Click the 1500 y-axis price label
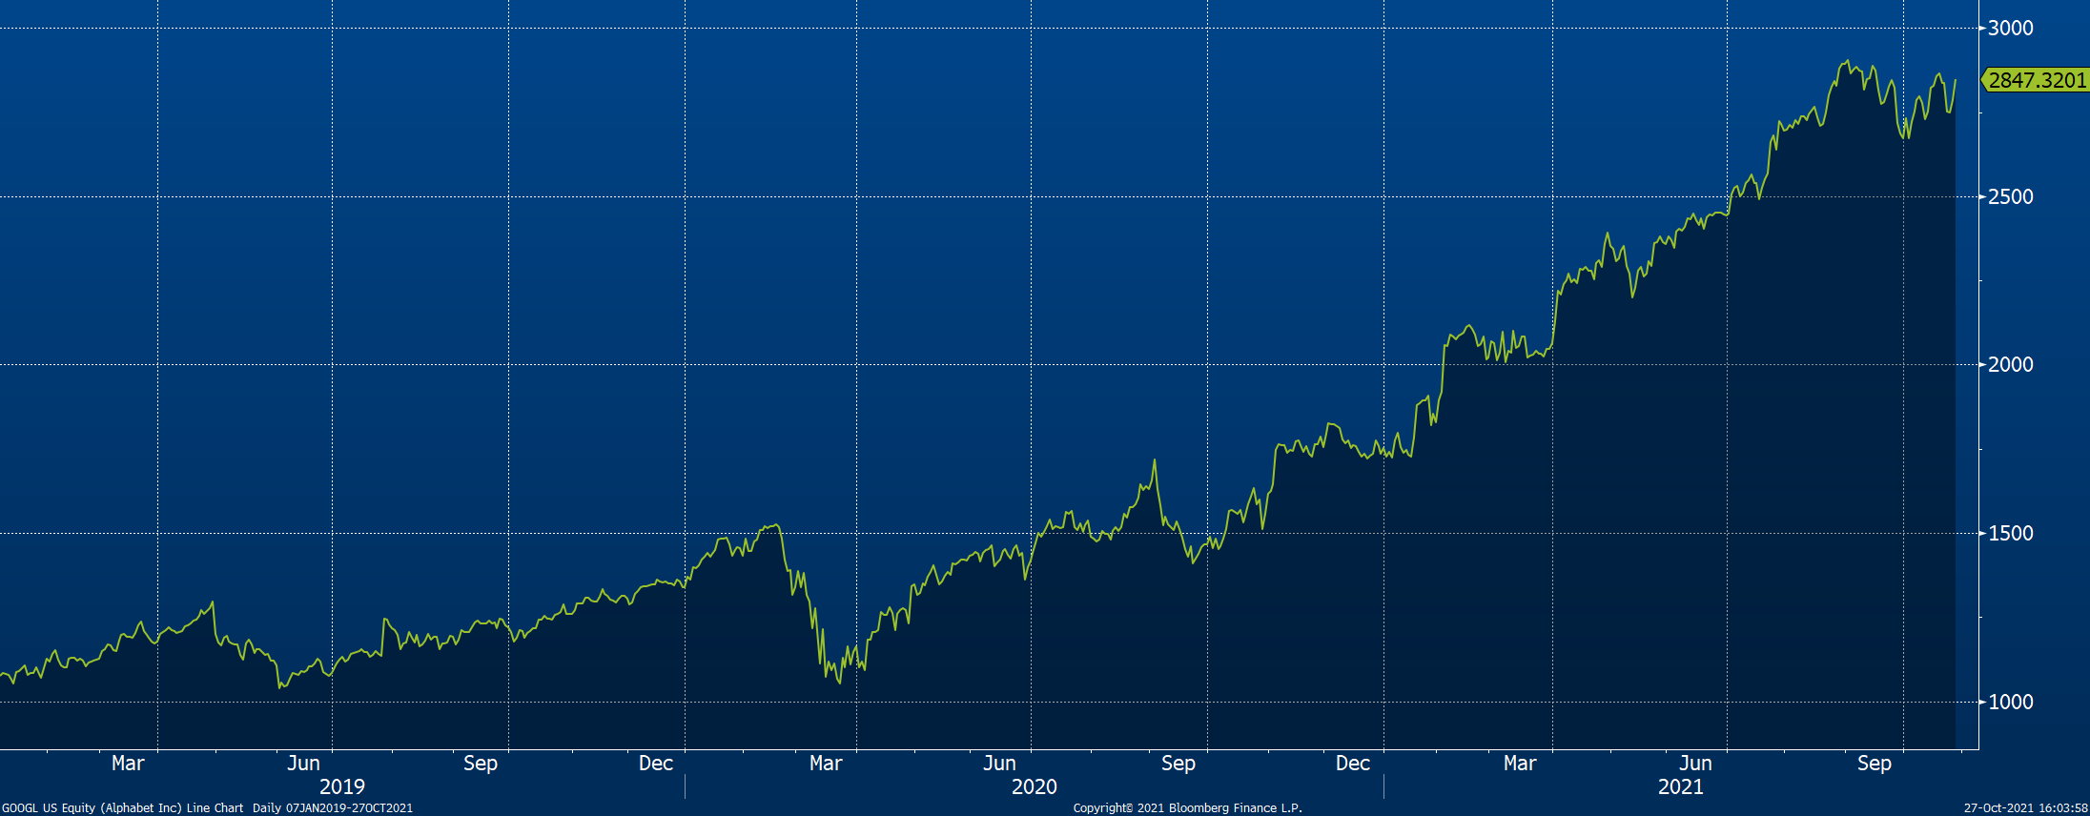 pyautogui.click(x=2011, y=533)
